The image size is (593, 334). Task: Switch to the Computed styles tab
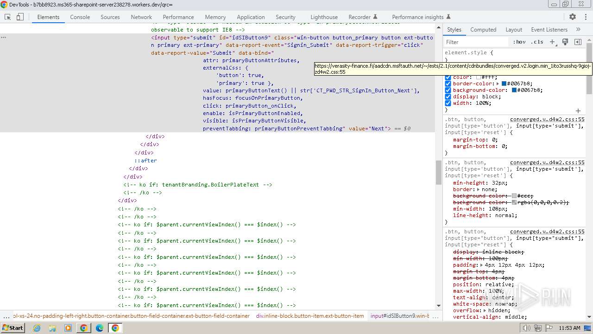[483, 29]
